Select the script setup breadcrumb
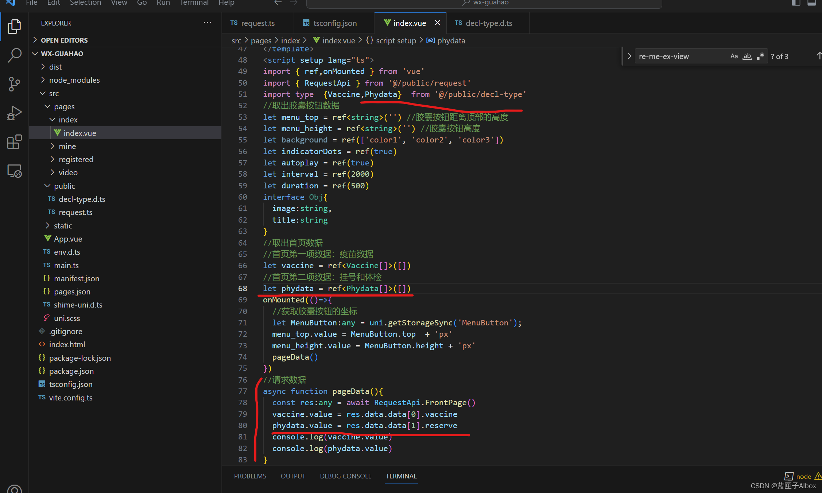Image resolution: width=822 pixels, height=493 pixels. tap(391, 40)
